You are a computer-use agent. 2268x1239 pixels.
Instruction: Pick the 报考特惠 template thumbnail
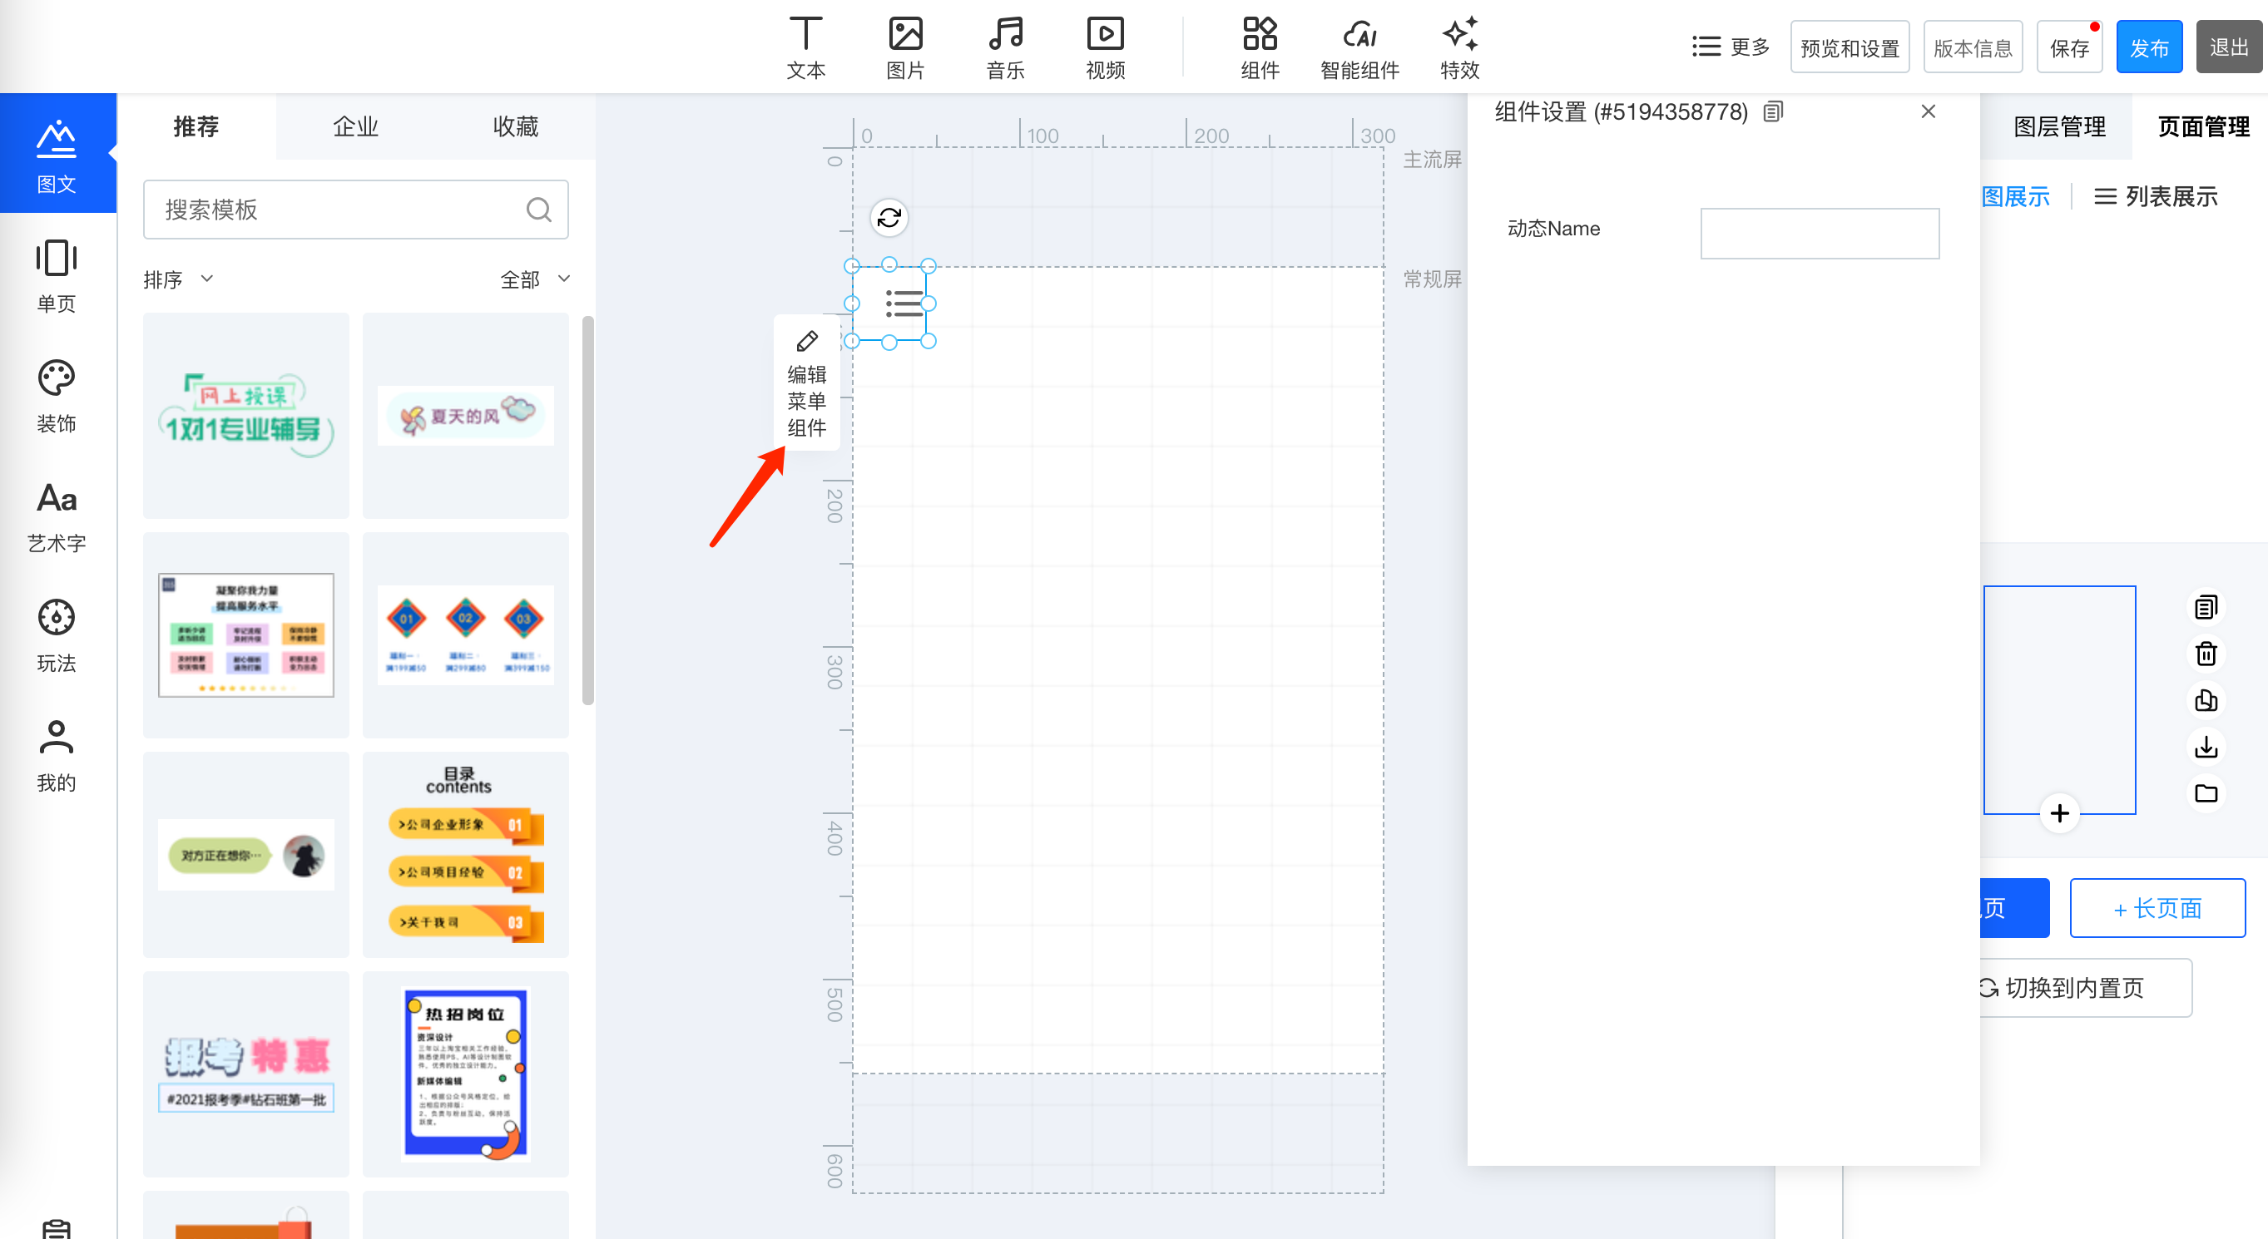click(246, 1074)
